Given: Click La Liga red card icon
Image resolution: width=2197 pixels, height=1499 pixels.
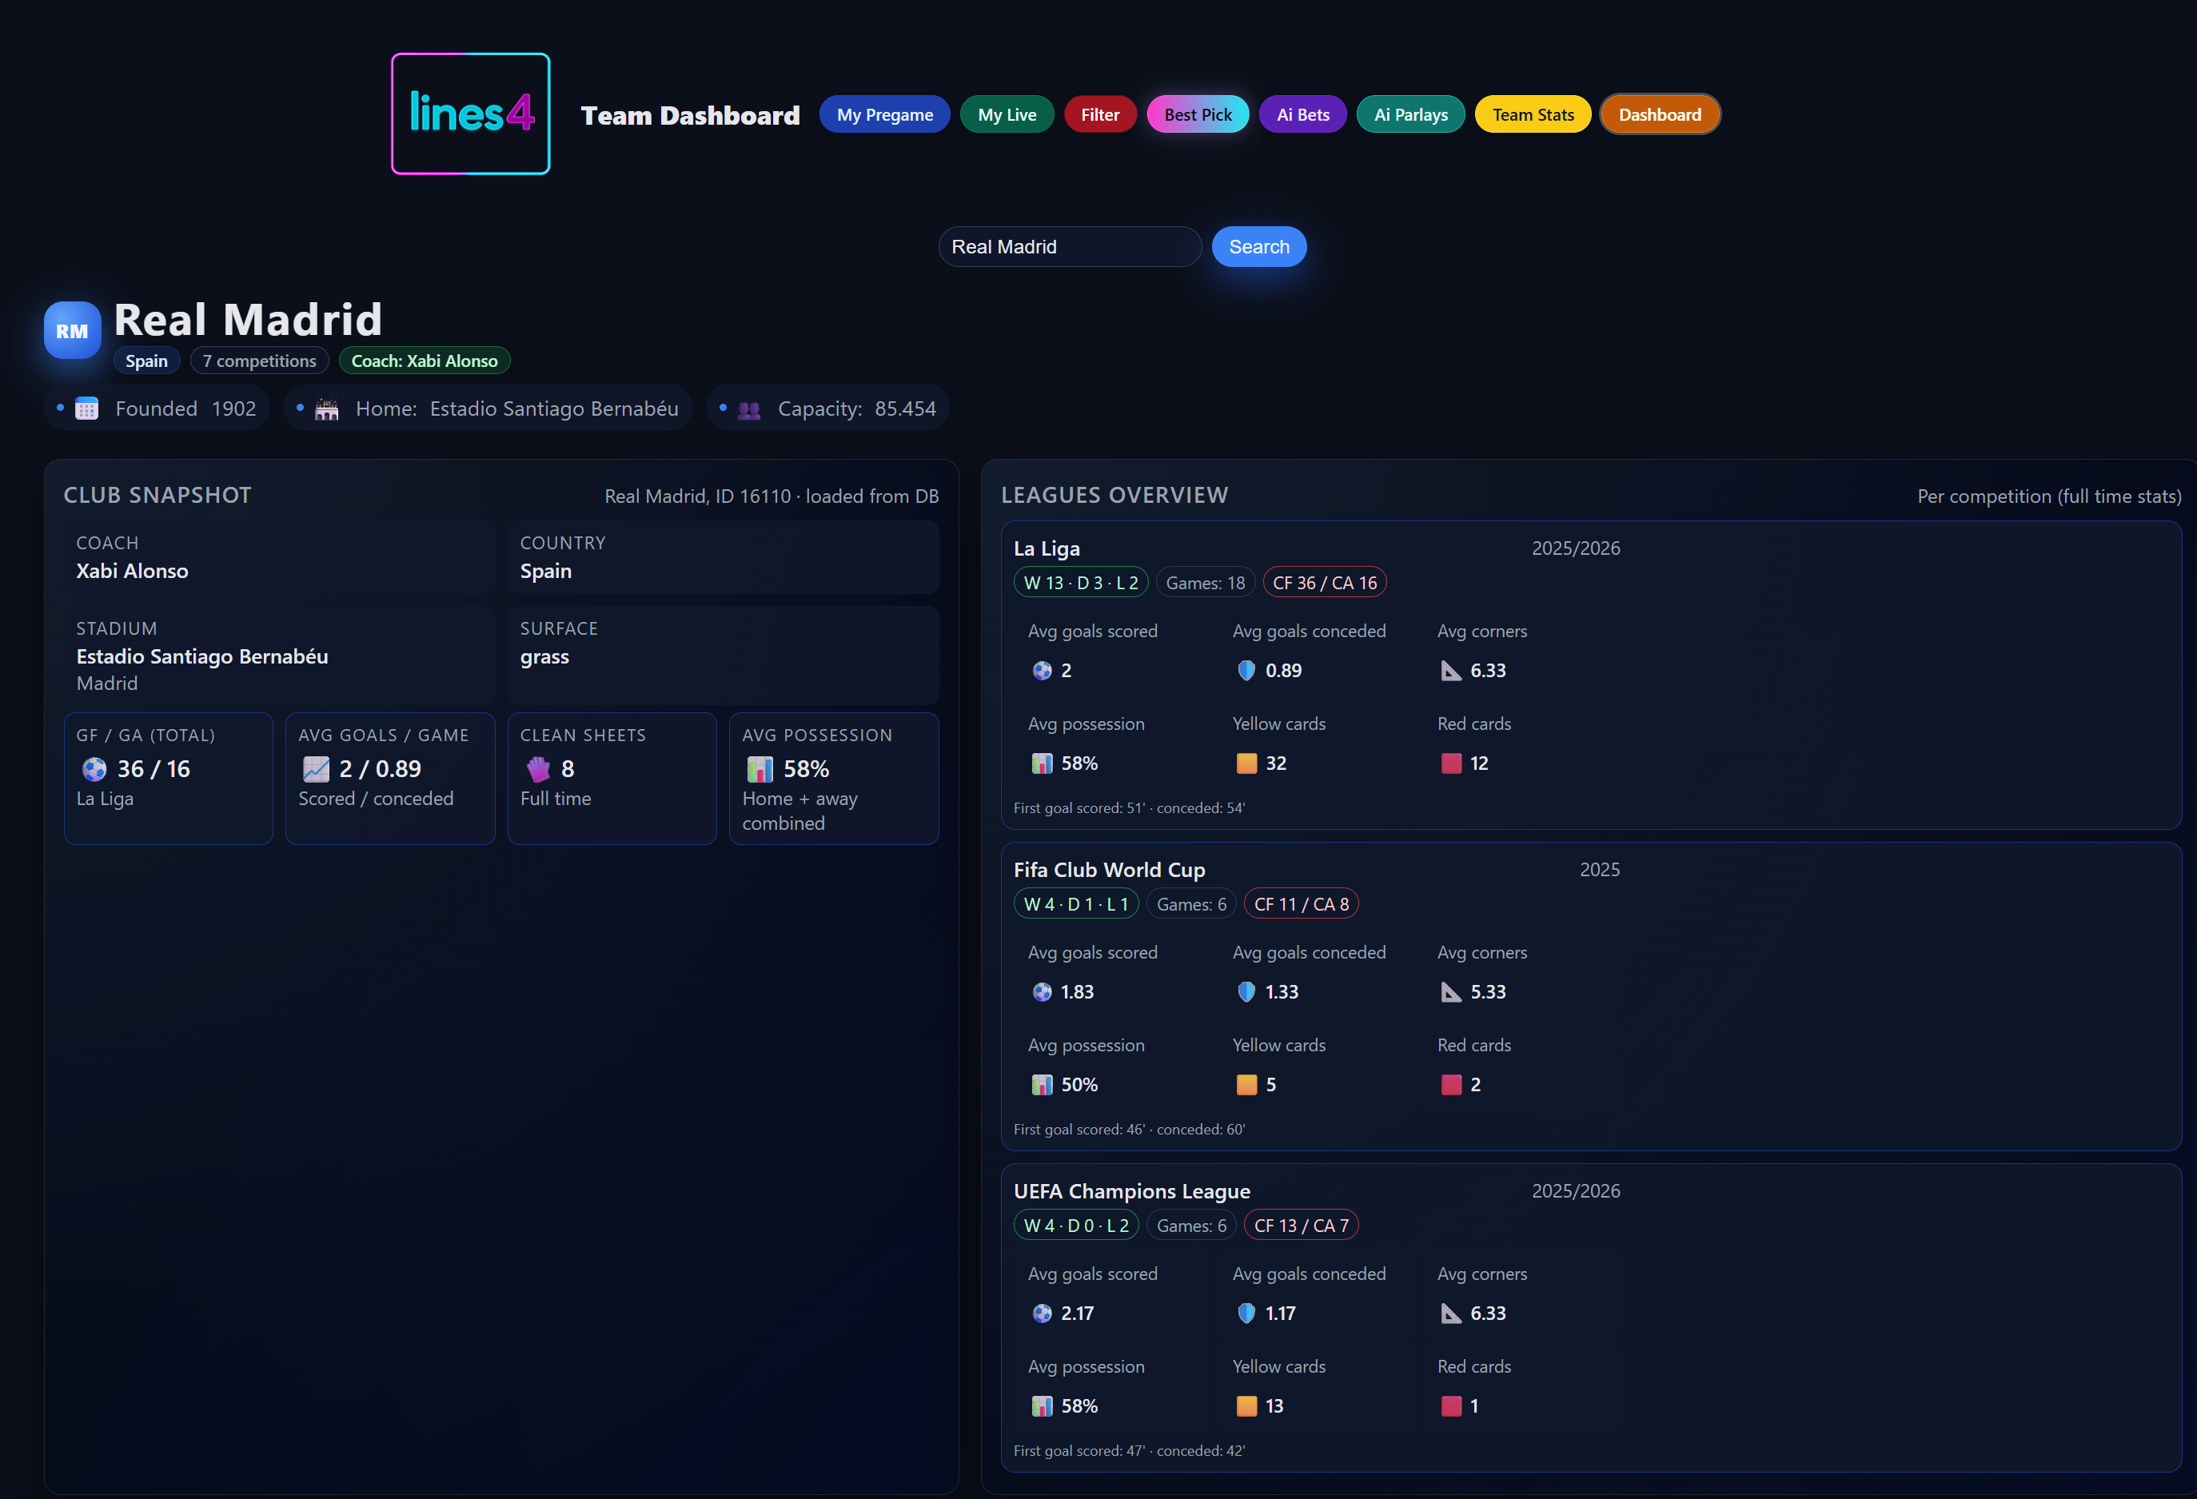Looking at the screenshot, I should [x=1451, y=763].
